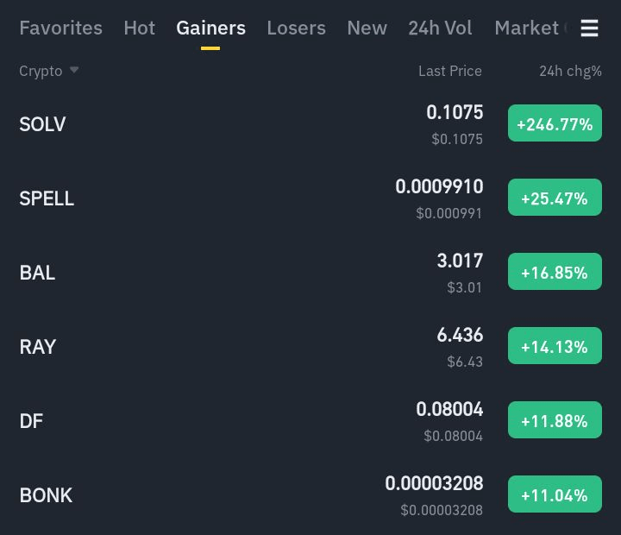Open the Hot tab
Image resolution: width=621 pixels, height=535 pixels.
pos(139,28)
